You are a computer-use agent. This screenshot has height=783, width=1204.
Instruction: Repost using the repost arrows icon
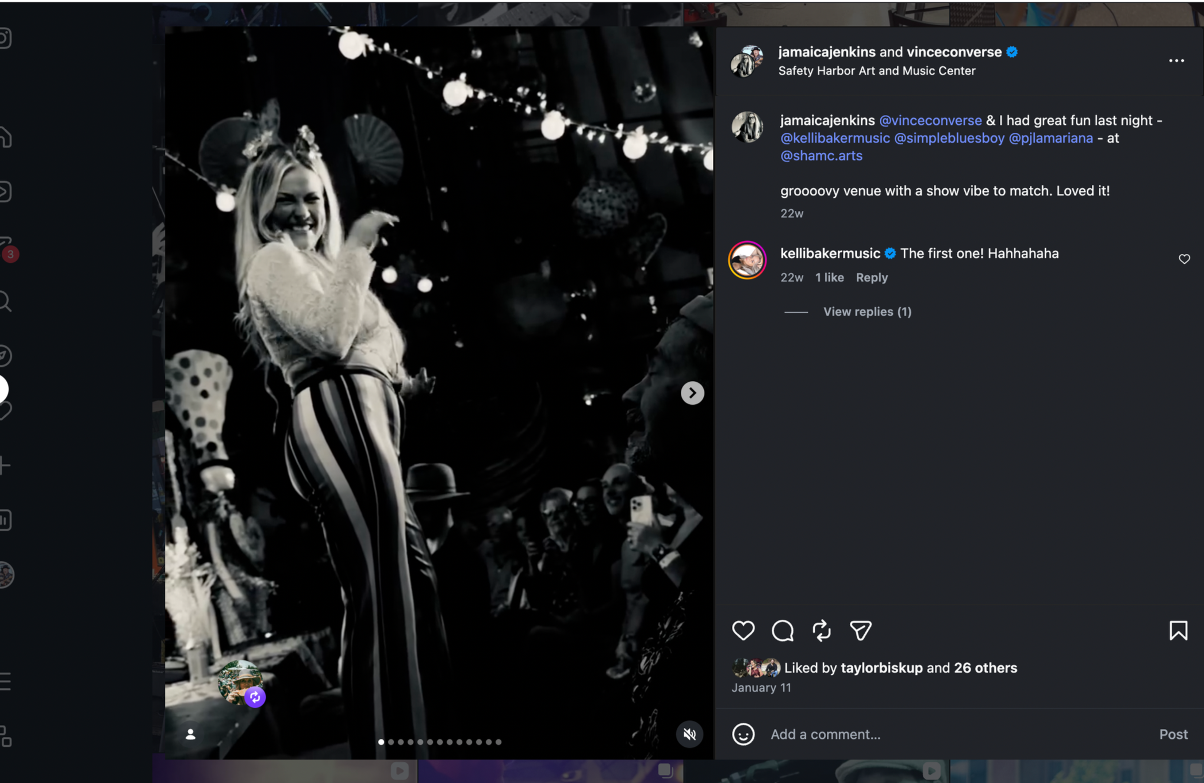(822, 630)
